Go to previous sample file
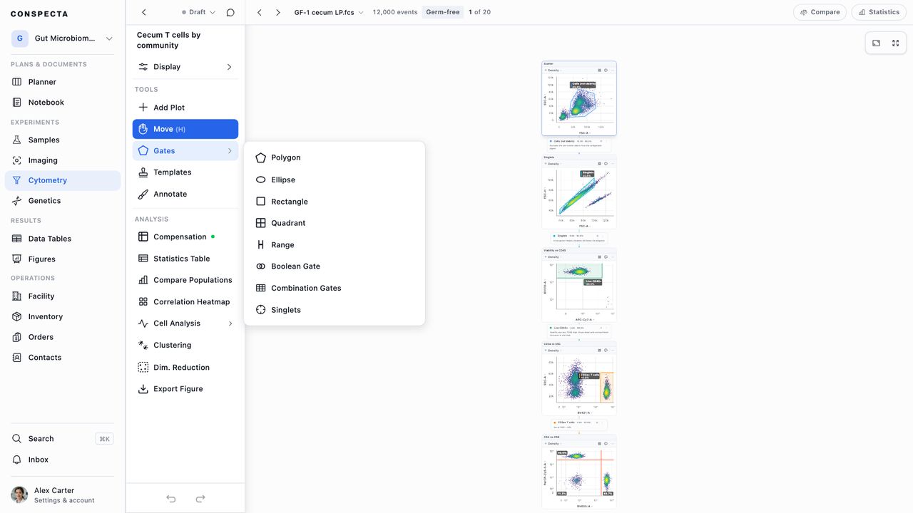 260,12
